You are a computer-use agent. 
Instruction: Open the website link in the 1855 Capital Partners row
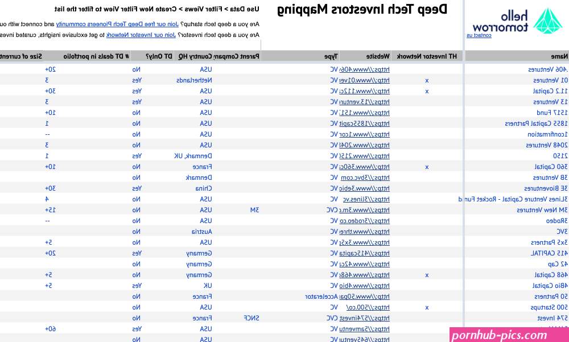(364, 123)
